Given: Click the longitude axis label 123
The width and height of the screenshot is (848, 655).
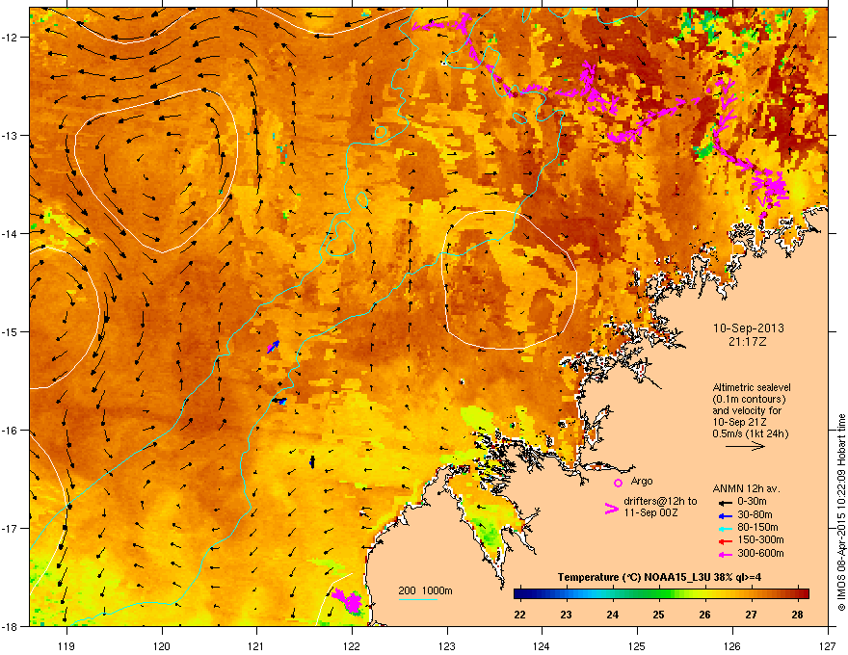Looking at the screenshot, I should coord(447,645).
